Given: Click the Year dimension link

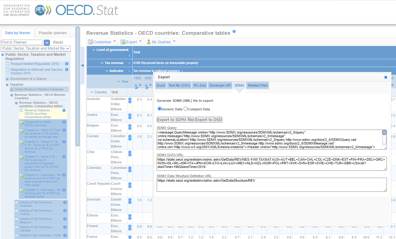Looking at the screenshot, I should (x=125, y=81).
